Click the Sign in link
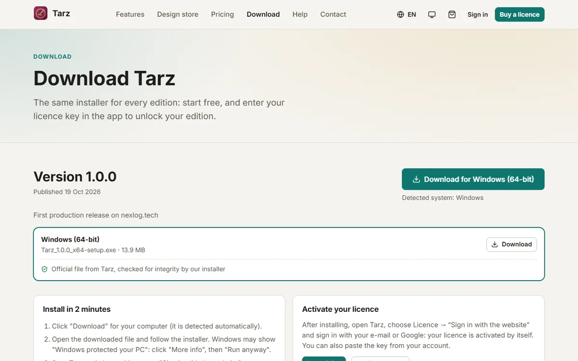 477,14
